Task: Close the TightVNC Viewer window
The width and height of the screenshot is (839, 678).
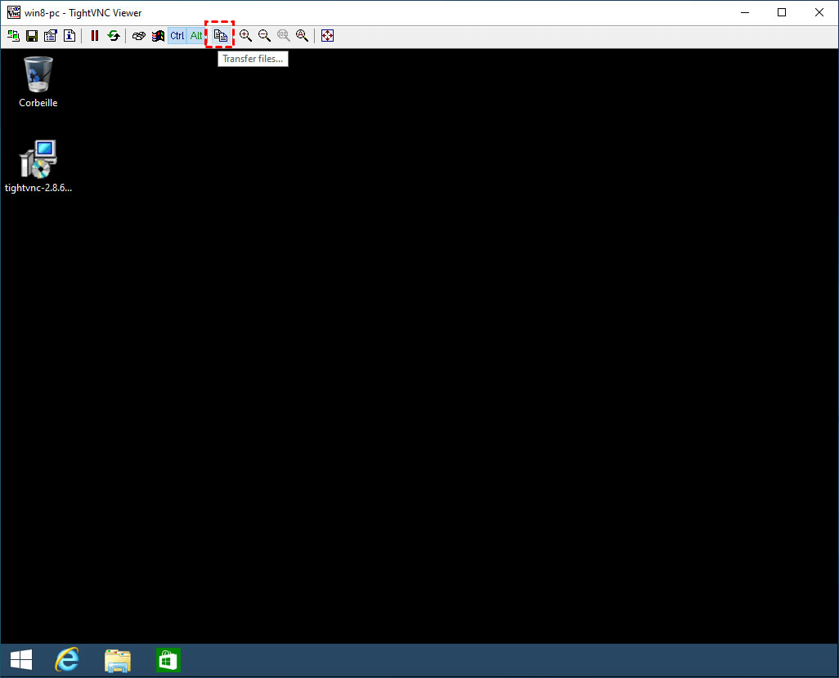Action: (819, 12)
